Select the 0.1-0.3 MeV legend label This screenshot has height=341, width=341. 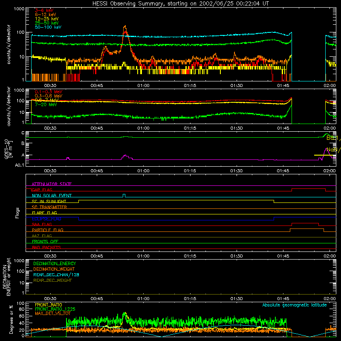point(49,92)
